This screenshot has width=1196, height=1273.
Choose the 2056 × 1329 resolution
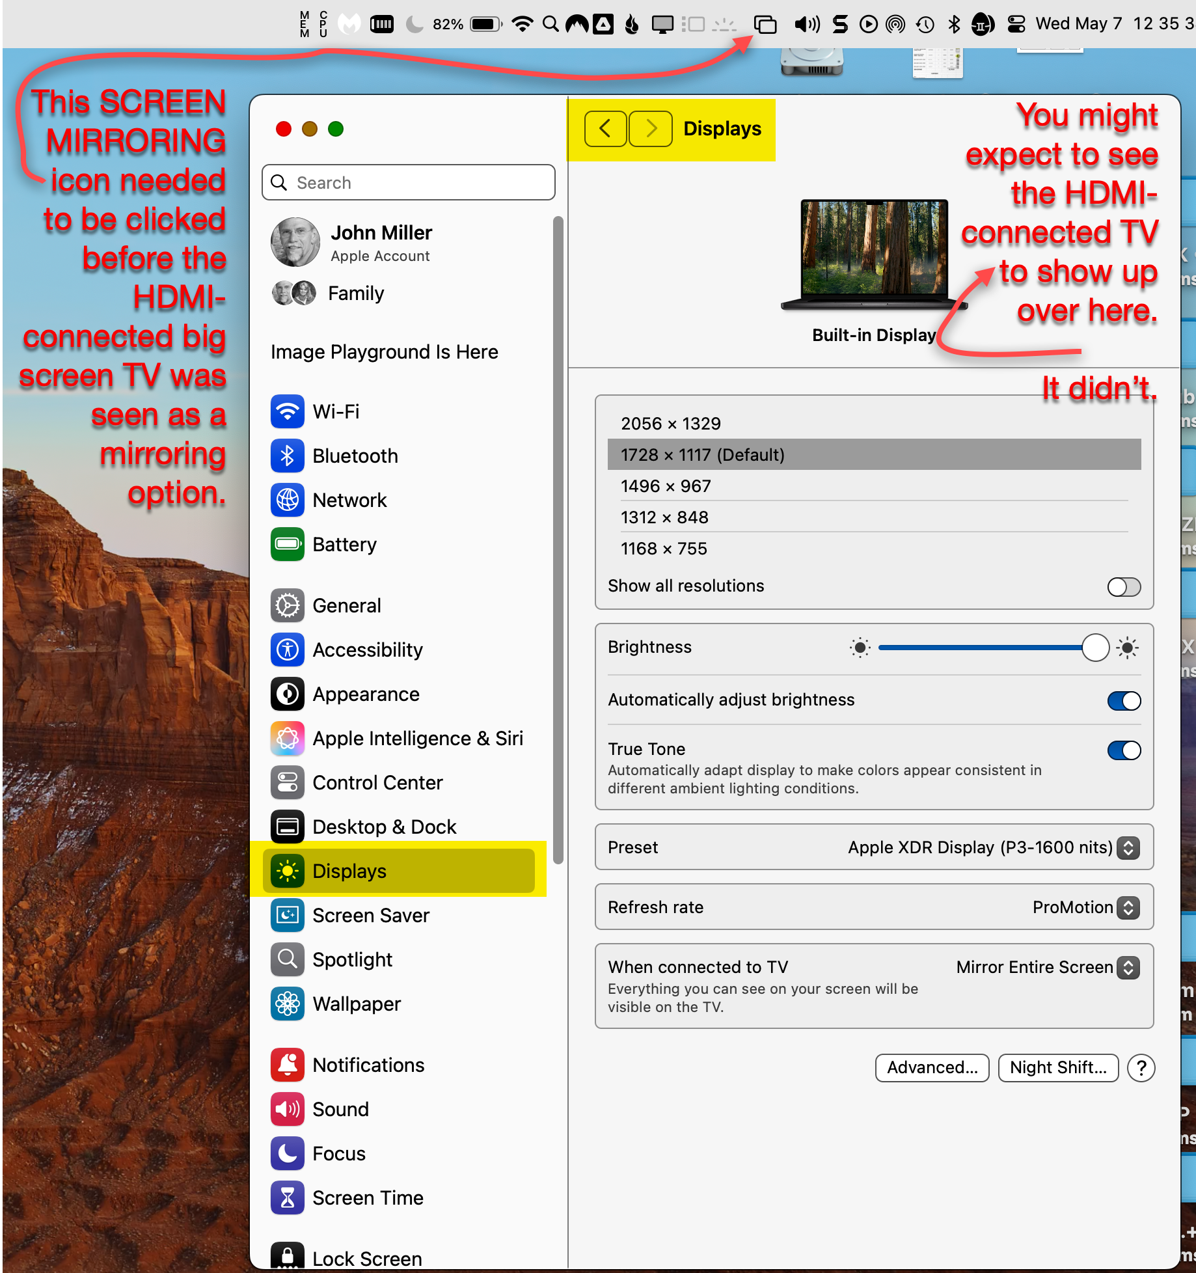click(x=874, y=424)
